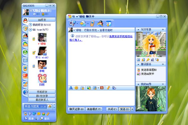Click my red-haired QQ Show avatar image
Screen dimensions: 188x125
click(x=151, y=99)
